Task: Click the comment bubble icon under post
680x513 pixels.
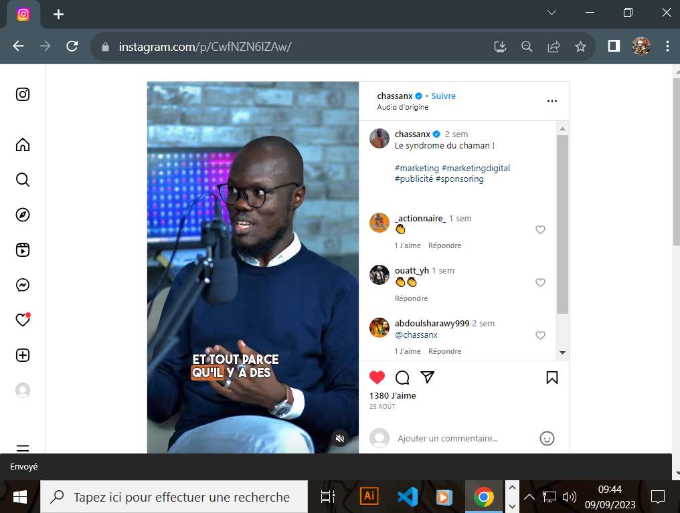Action: [x=402, y=378]
